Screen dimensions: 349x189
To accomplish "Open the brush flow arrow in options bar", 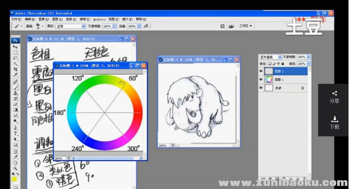I will click(139, 26).
